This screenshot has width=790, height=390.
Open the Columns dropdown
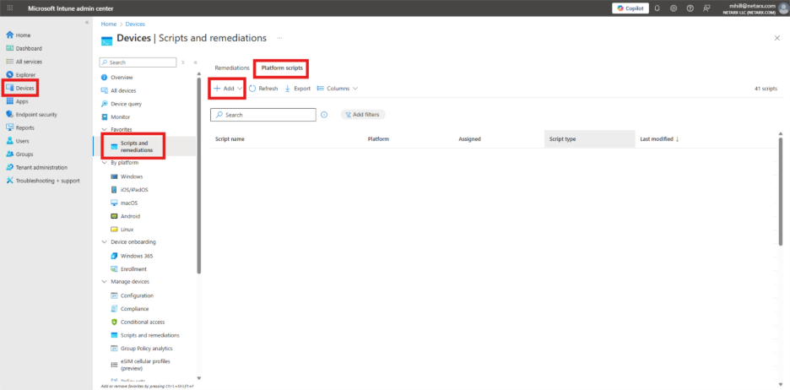(x=338, y=88)
